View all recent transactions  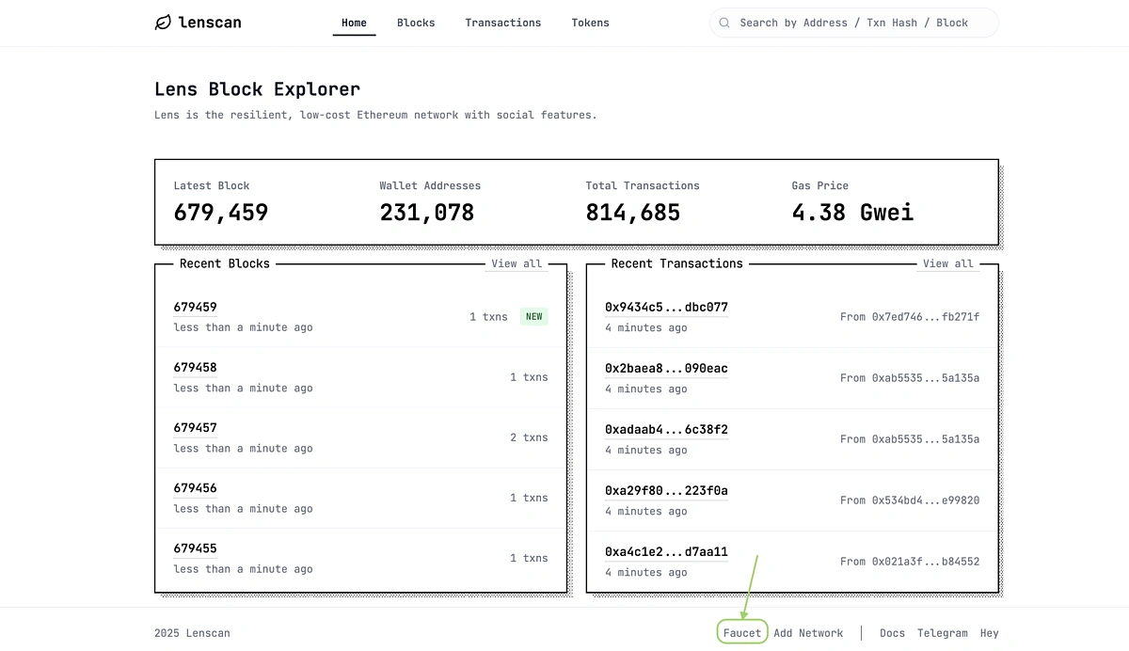[948, 263]
